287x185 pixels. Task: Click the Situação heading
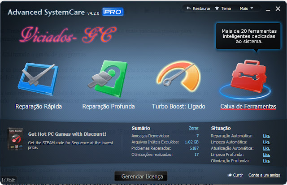pos(221,128)
